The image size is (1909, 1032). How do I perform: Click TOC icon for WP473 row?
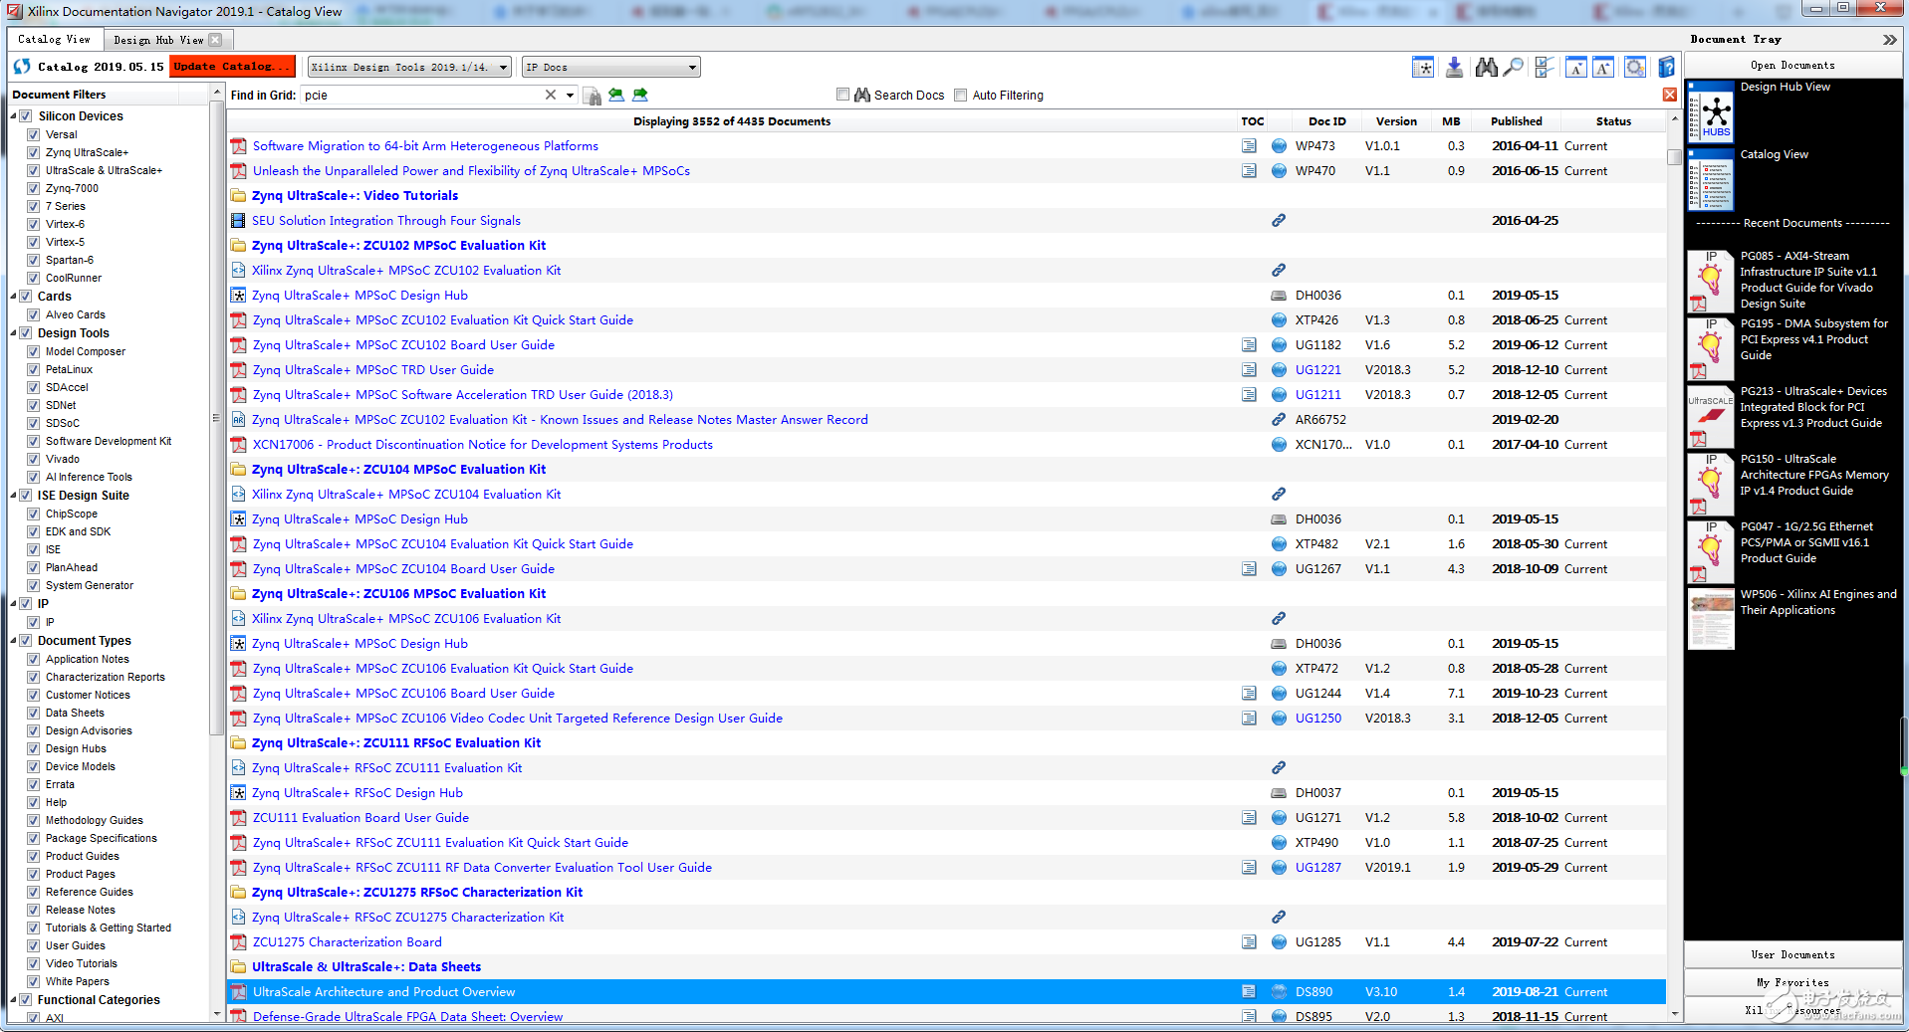click(1249, 146)
